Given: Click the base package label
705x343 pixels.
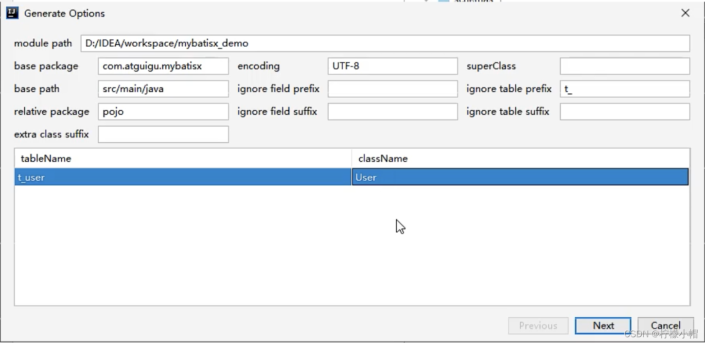Looking at the screenshot, I should coord(46,66).
